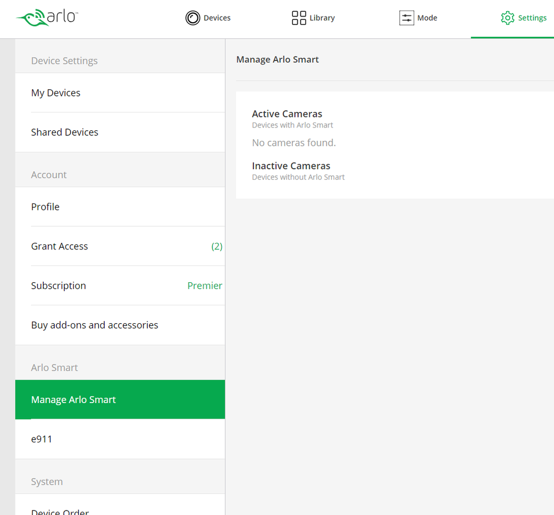Image resolution: width=554 pixels, height=515 pixels.
Task: Click the System section header
Action: coord(47,482)
